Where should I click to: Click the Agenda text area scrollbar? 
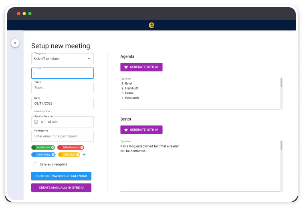click(281, 83)
